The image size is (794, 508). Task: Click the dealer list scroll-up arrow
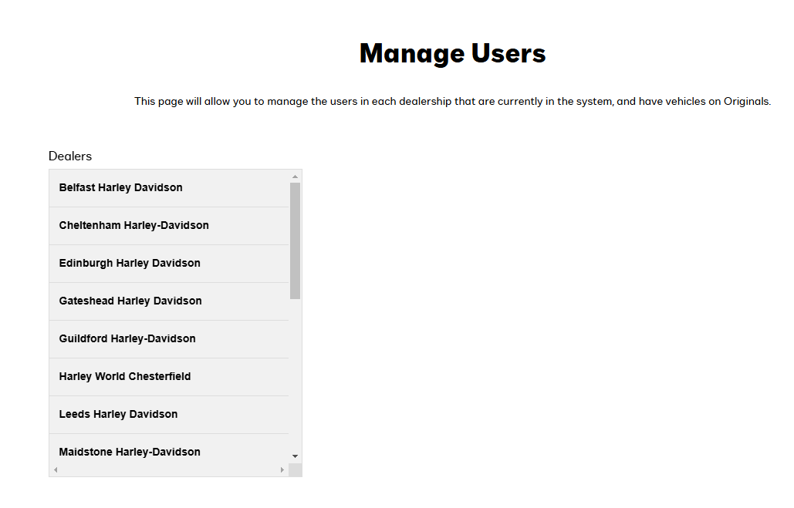(x=295, y=177)
